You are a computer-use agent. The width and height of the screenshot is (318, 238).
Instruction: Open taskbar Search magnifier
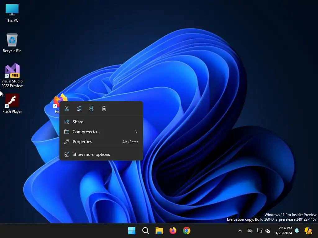tap(145, 231)
